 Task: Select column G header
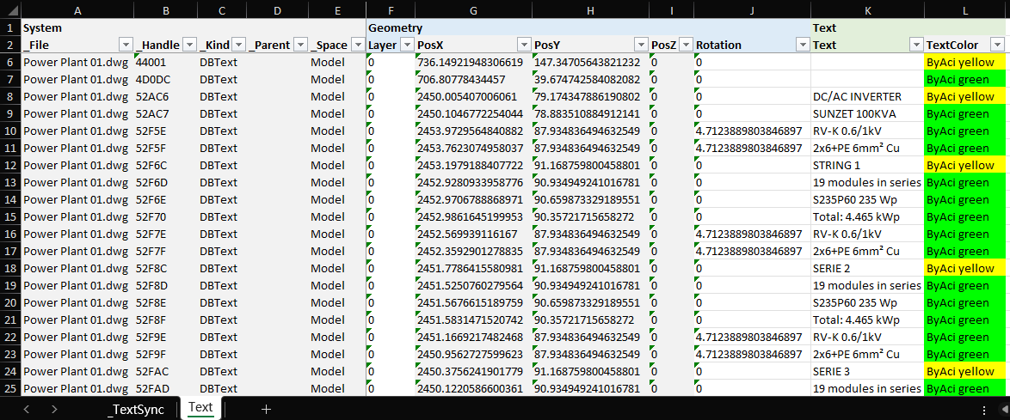point(473,10)
